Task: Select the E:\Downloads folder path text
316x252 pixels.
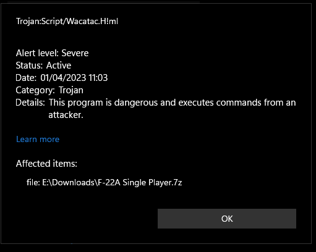Action: coord(69,182)
